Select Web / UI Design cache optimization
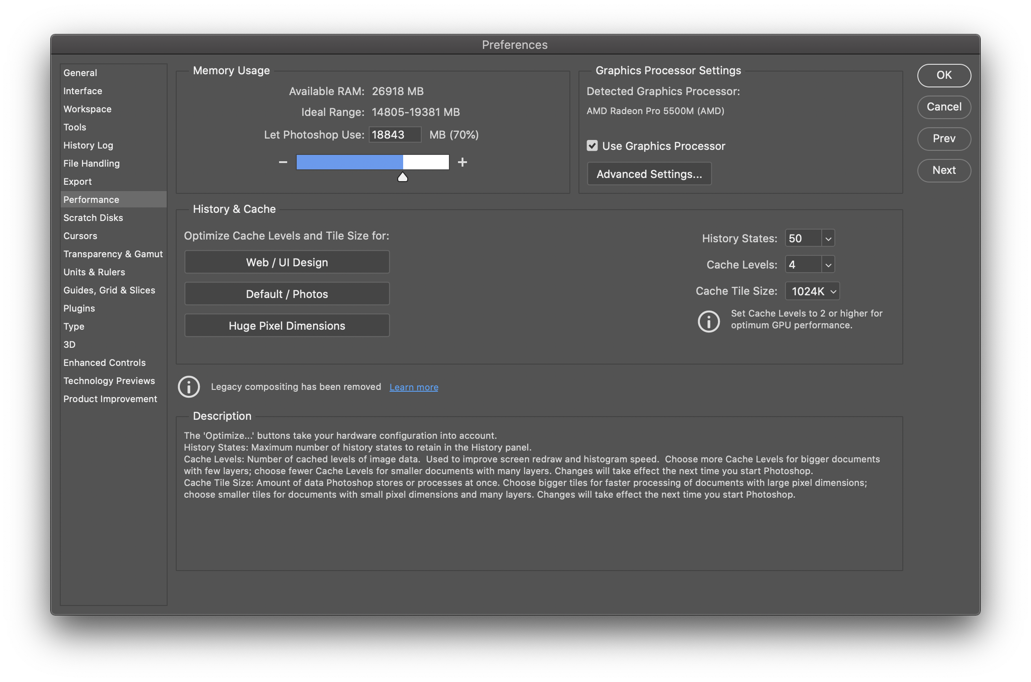This screenshot has height=682, width=1031. point(286,261)
